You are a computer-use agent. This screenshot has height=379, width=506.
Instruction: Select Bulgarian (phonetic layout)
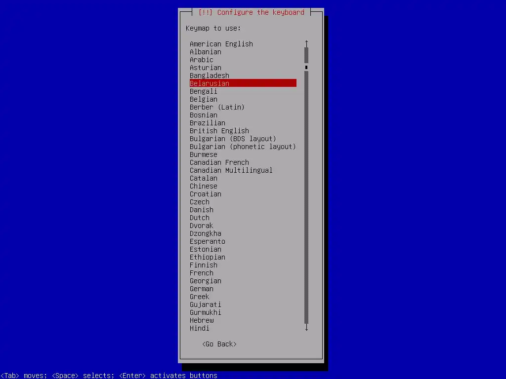coord(243,147)
